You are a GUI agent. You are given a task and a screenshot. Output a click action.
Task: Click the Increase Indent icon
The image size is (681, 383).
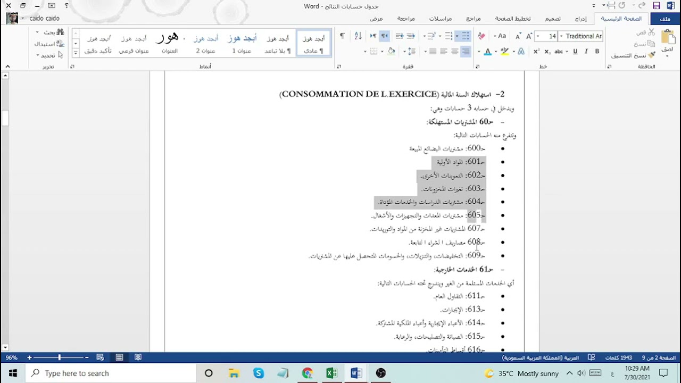coord(400,36)
